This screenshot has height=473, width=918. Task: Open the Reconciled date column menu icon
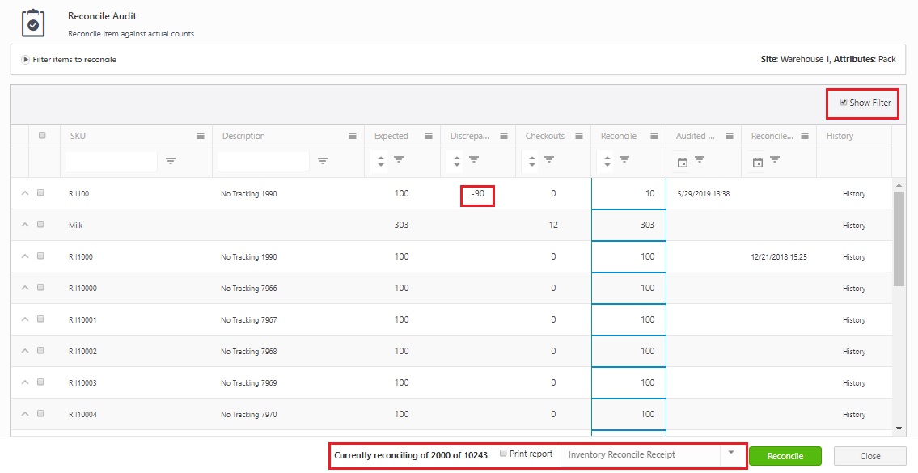tap(805, 136)
